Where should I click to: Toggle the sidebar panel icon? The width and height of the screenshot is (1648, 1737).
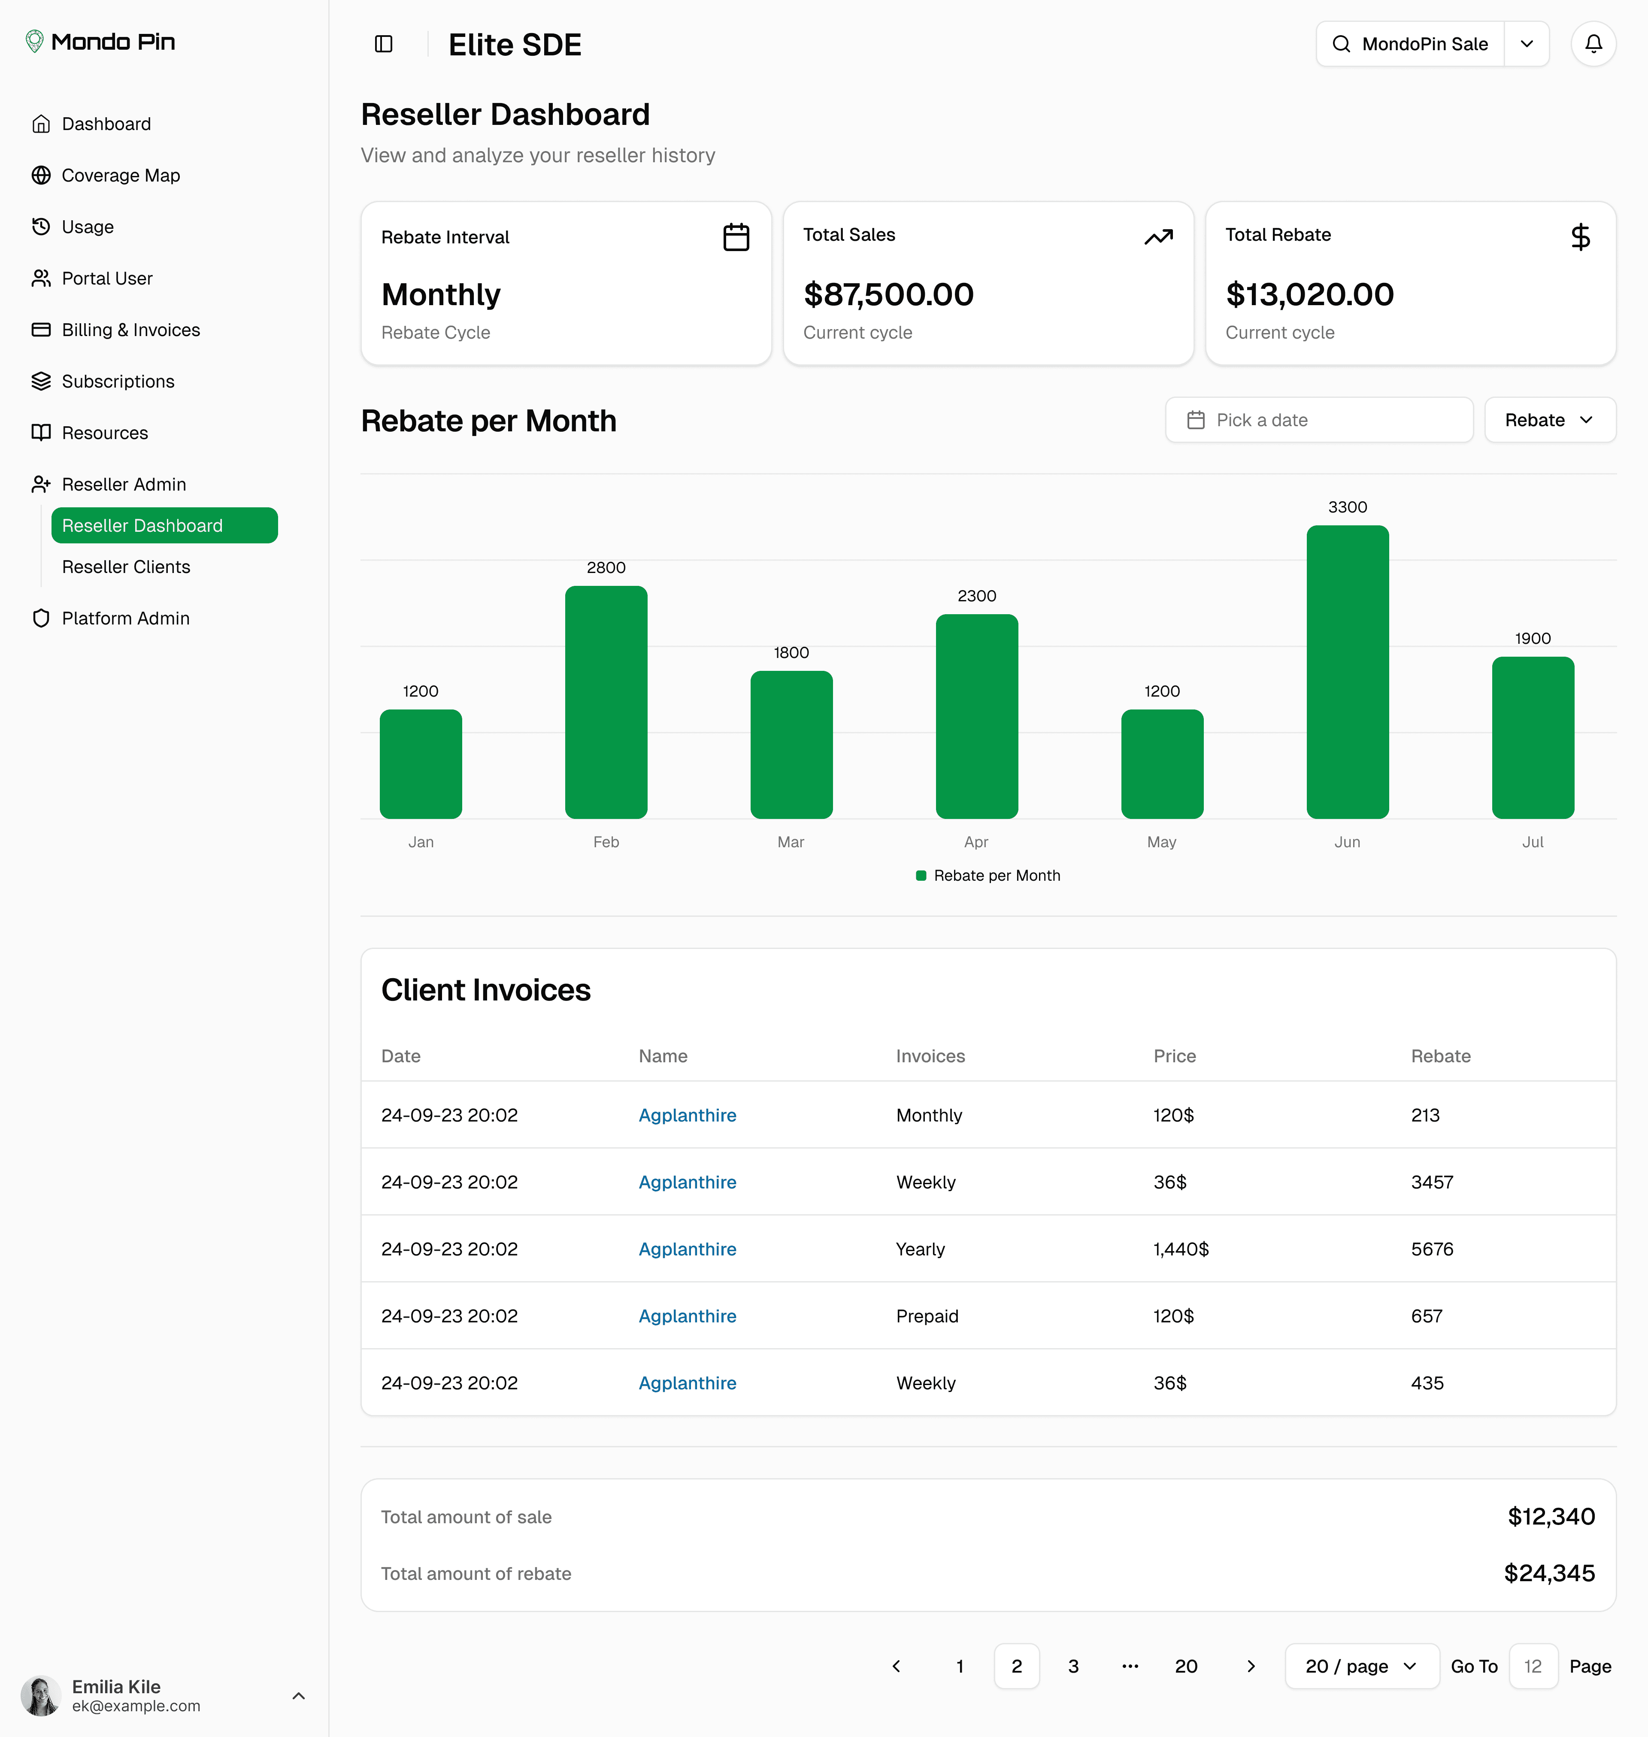pos(383,44)
